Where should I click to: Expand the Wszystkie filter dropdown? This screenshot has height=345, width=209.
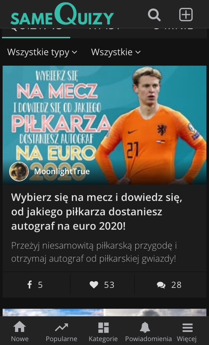tap(116, 52)
